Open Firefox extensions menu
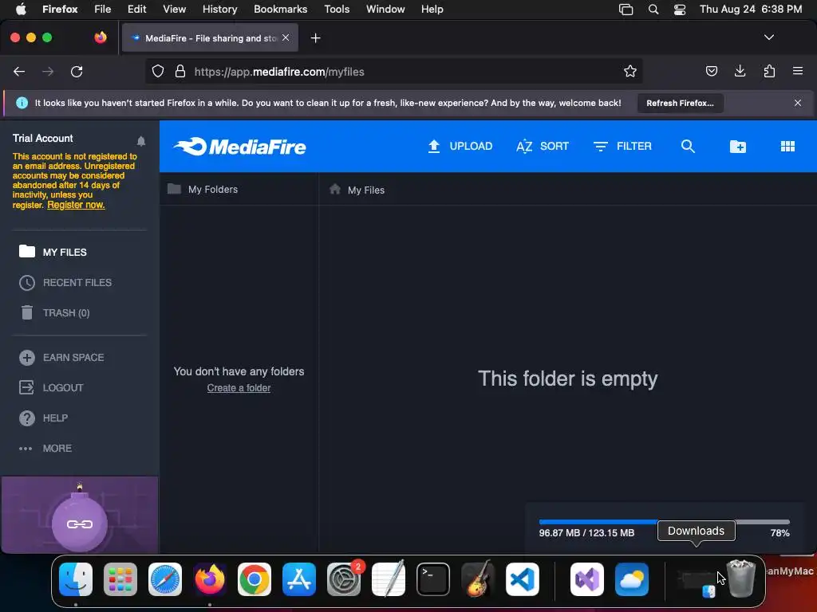817x612 pixels. click(769, 71)
